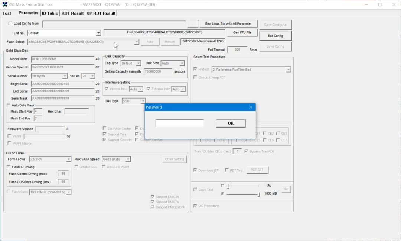
Task: Toggle the Disable SSC checkbox
Action: 76,167
